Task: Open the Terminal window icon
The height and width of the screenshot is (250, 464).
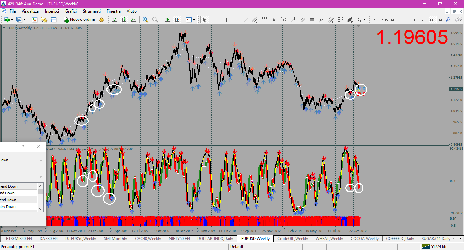Action: pos(53,20)
